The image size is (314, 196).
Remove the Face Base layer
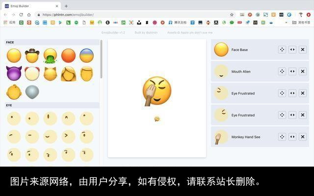coord(303,49)
